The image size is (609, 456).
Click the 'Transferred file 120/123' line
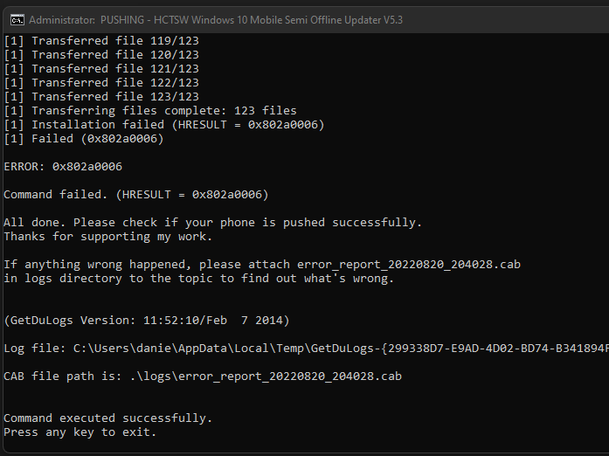coord(101,54)
